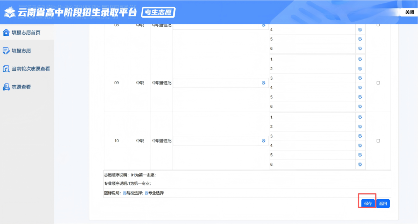
Task: Click major 6 input field in row 09
Action: (x=312, y=107)
